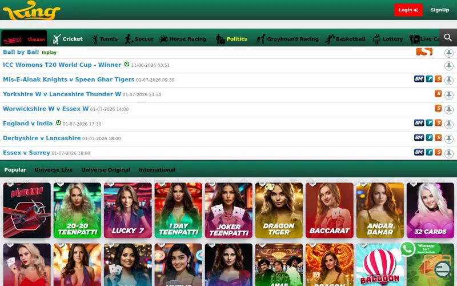This screenshot has width=457, height=286.
Task: Click S icon on Yorkshire W row
Action: click(x=438, y=93)
